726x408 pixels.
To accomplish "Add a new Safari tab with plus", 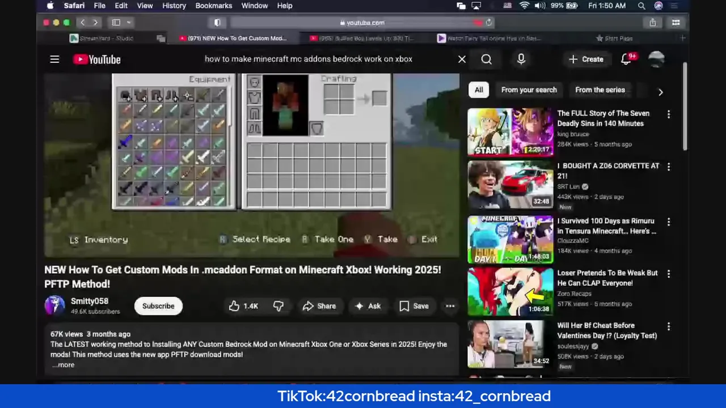I will pyautogui.click(x=682, y=38).
